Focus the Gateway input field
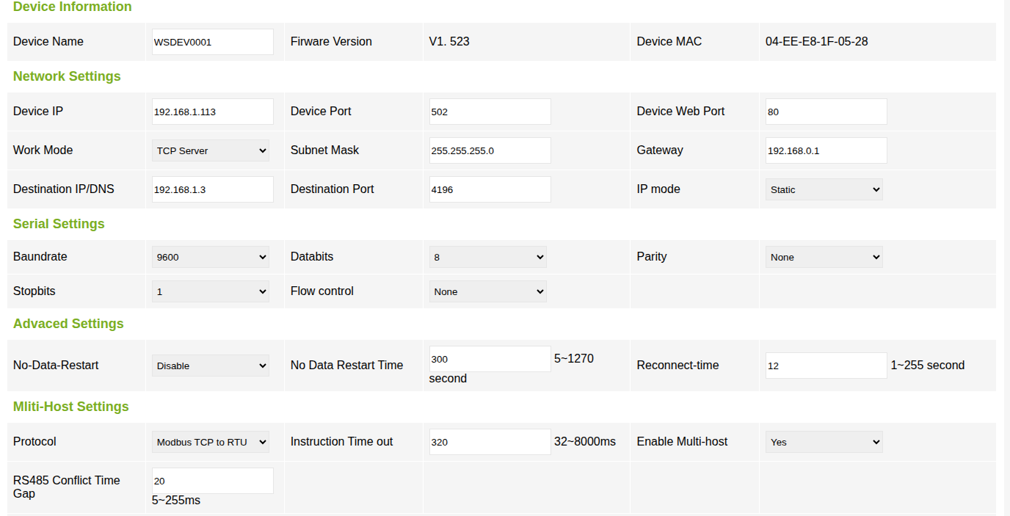The height and width of the screenshot is (516, 1010). 826,150
